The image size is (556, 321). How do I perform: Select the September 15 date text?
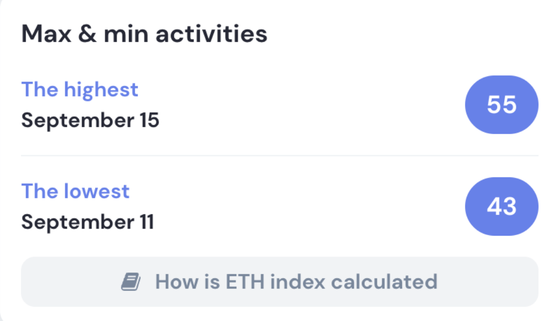click(x=90, y=120)
